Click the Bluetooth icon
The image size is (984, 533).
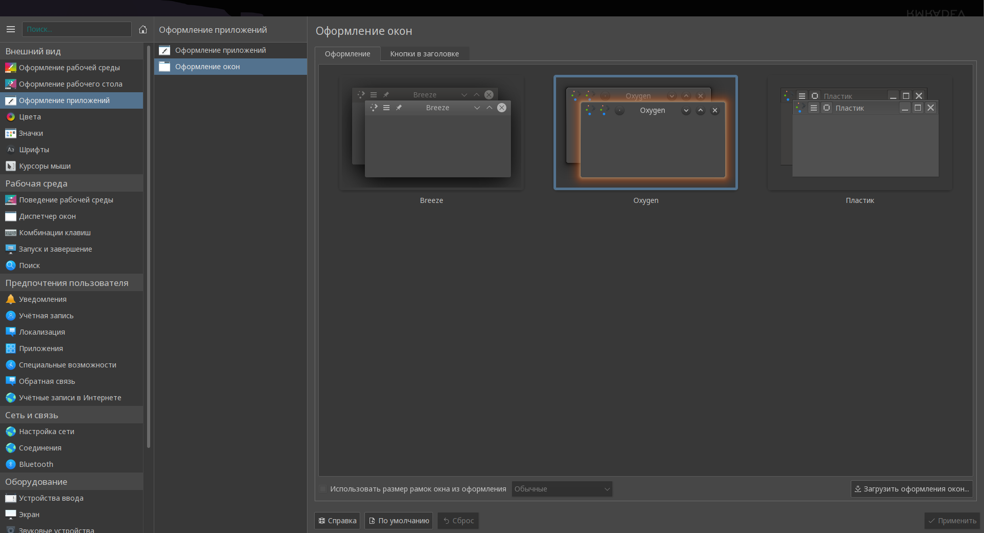pyautogui.click(x=10, y=464)
